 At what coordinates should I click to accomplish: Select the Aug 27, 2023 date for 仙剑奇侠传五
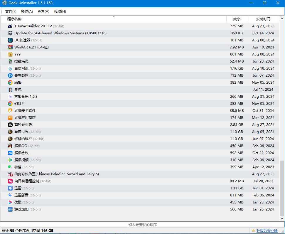[263, 174]
